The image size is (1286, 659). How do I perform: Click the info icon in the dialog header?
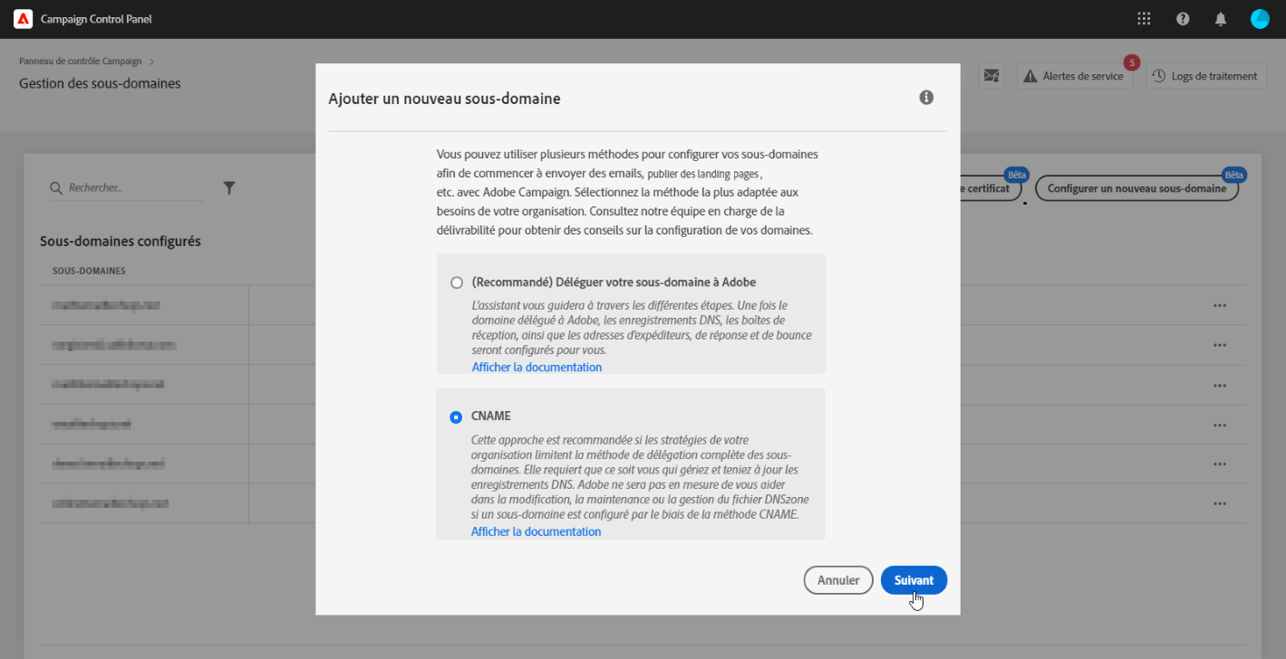[x=926, y=98]
